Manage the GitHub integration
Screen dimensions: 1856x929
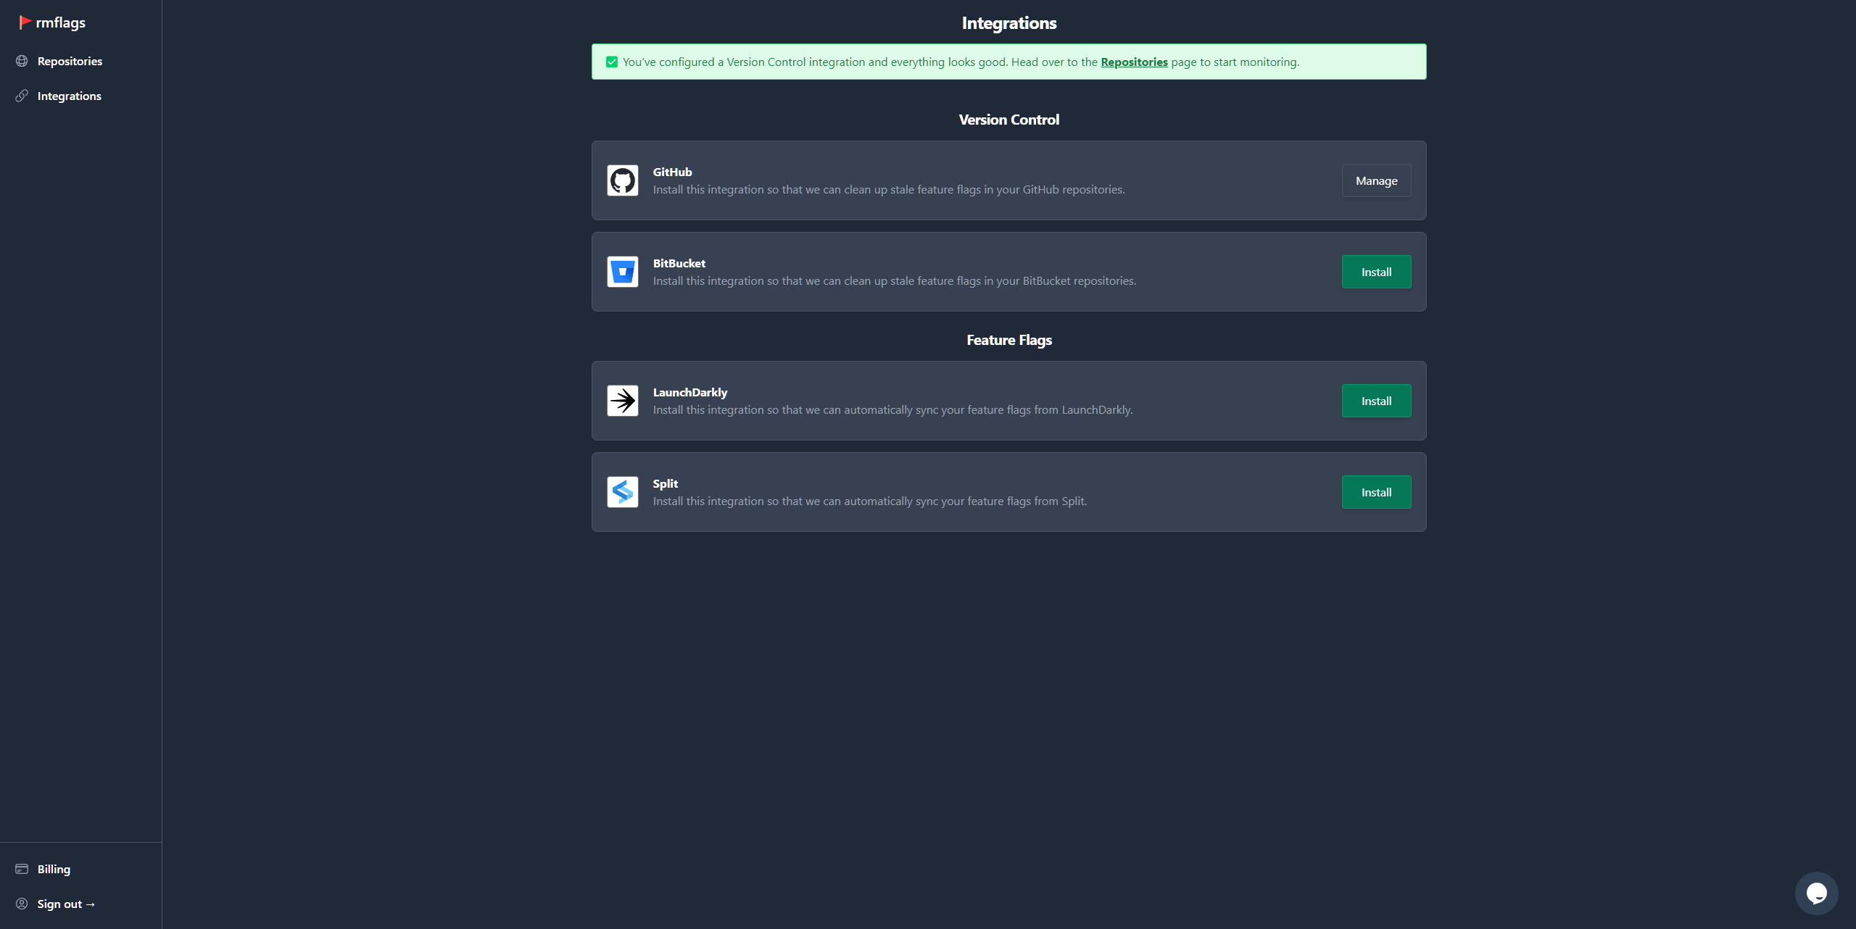coord(1376,180)
